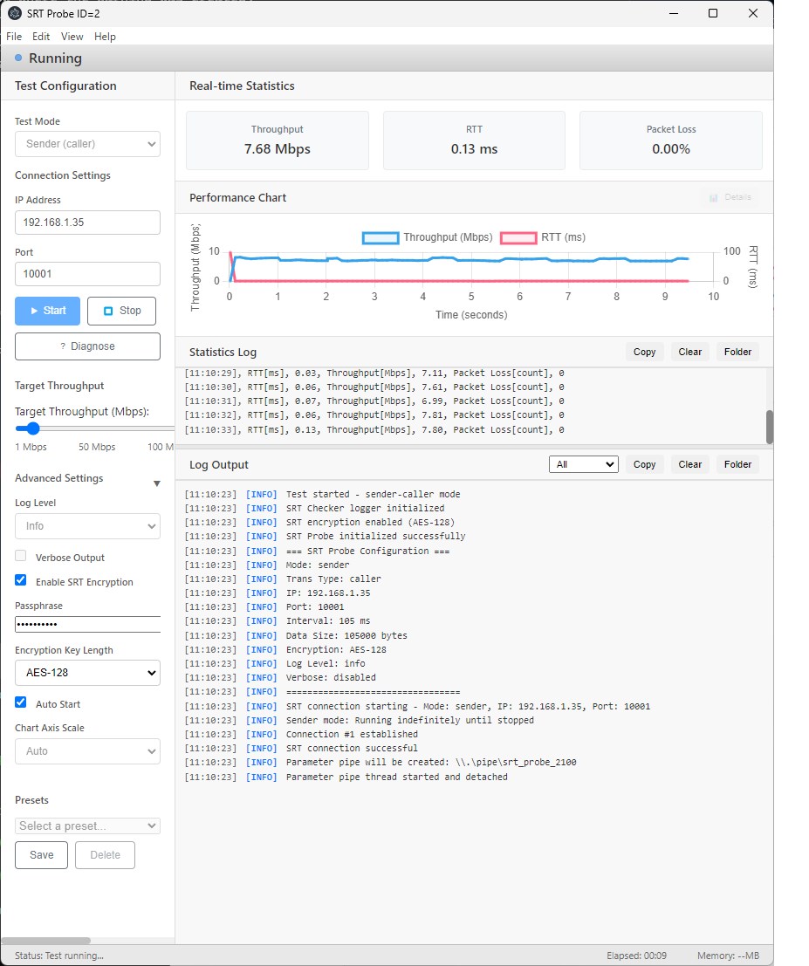Screen dimensions: 809x966
Task: Open the File menu
Action: click(14, 37)
